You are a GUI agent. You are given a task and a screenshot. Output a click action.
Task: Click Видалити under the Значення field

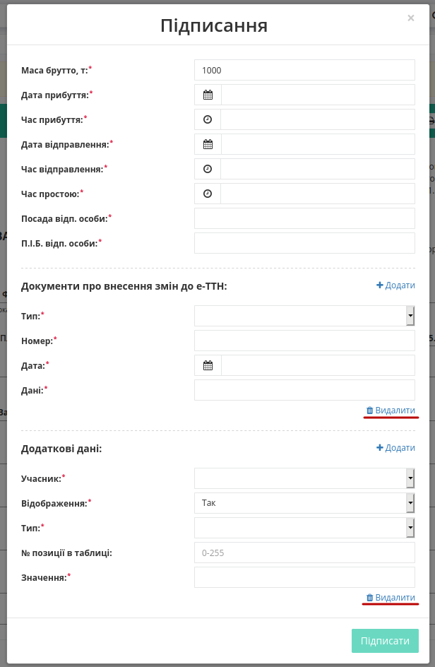(391, 598)
